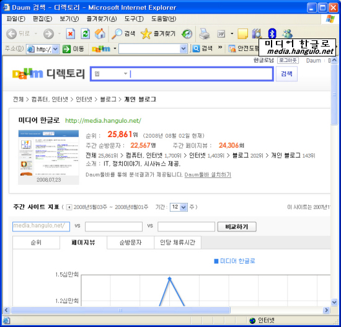
Task: Click the horizontal scrollbar right arrow
Action: (x=326, y=310)
